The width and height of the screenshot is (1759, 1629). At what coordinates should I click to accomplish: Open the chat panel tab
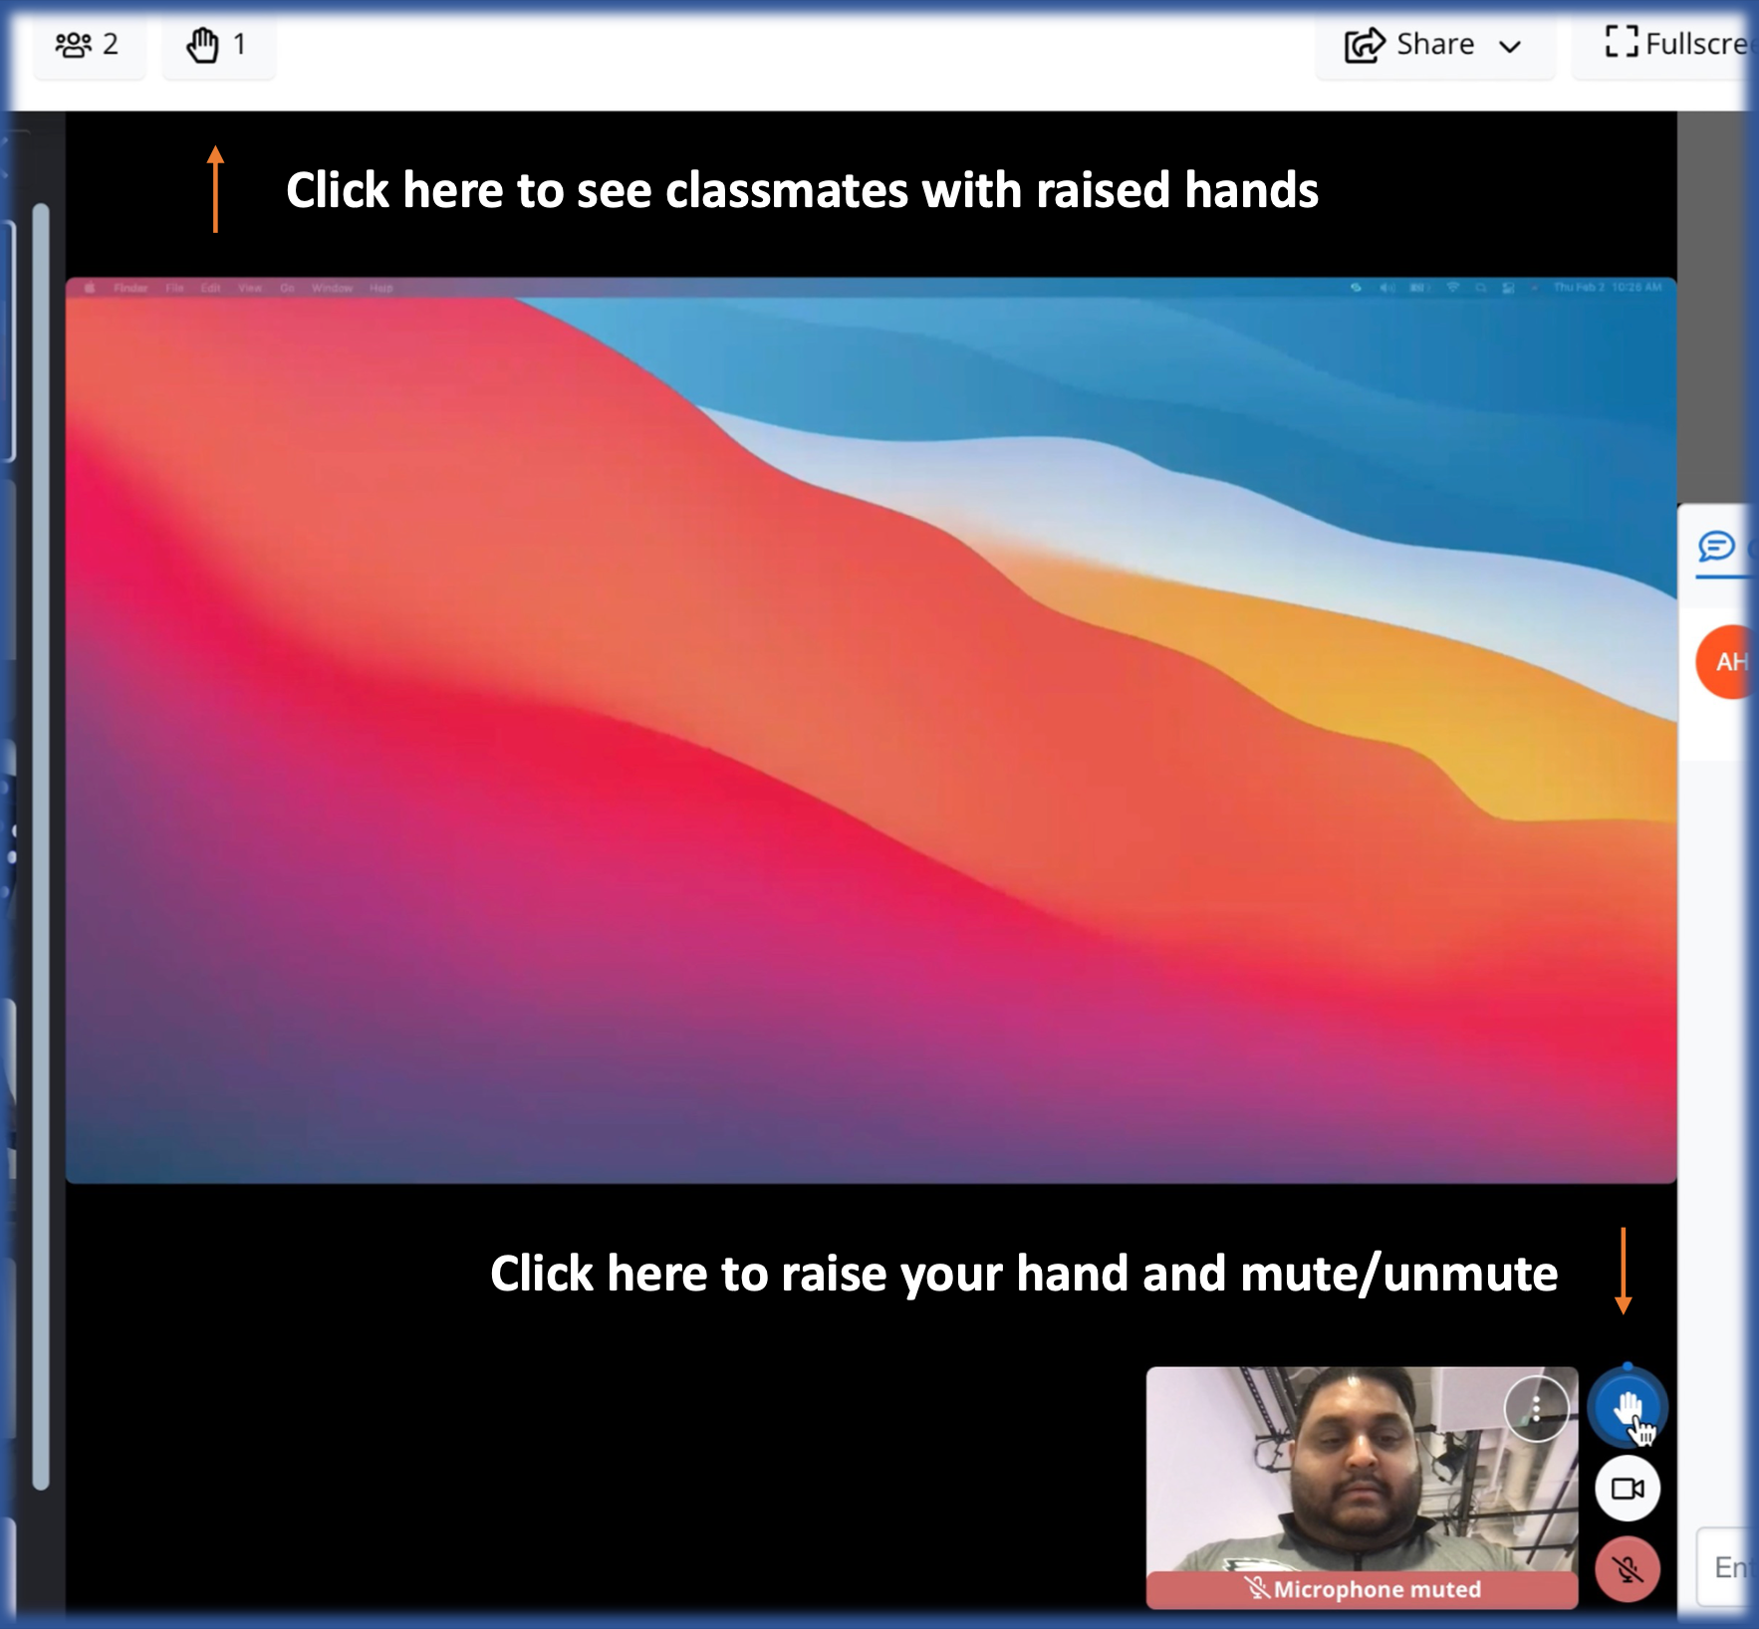(1723, 547)
